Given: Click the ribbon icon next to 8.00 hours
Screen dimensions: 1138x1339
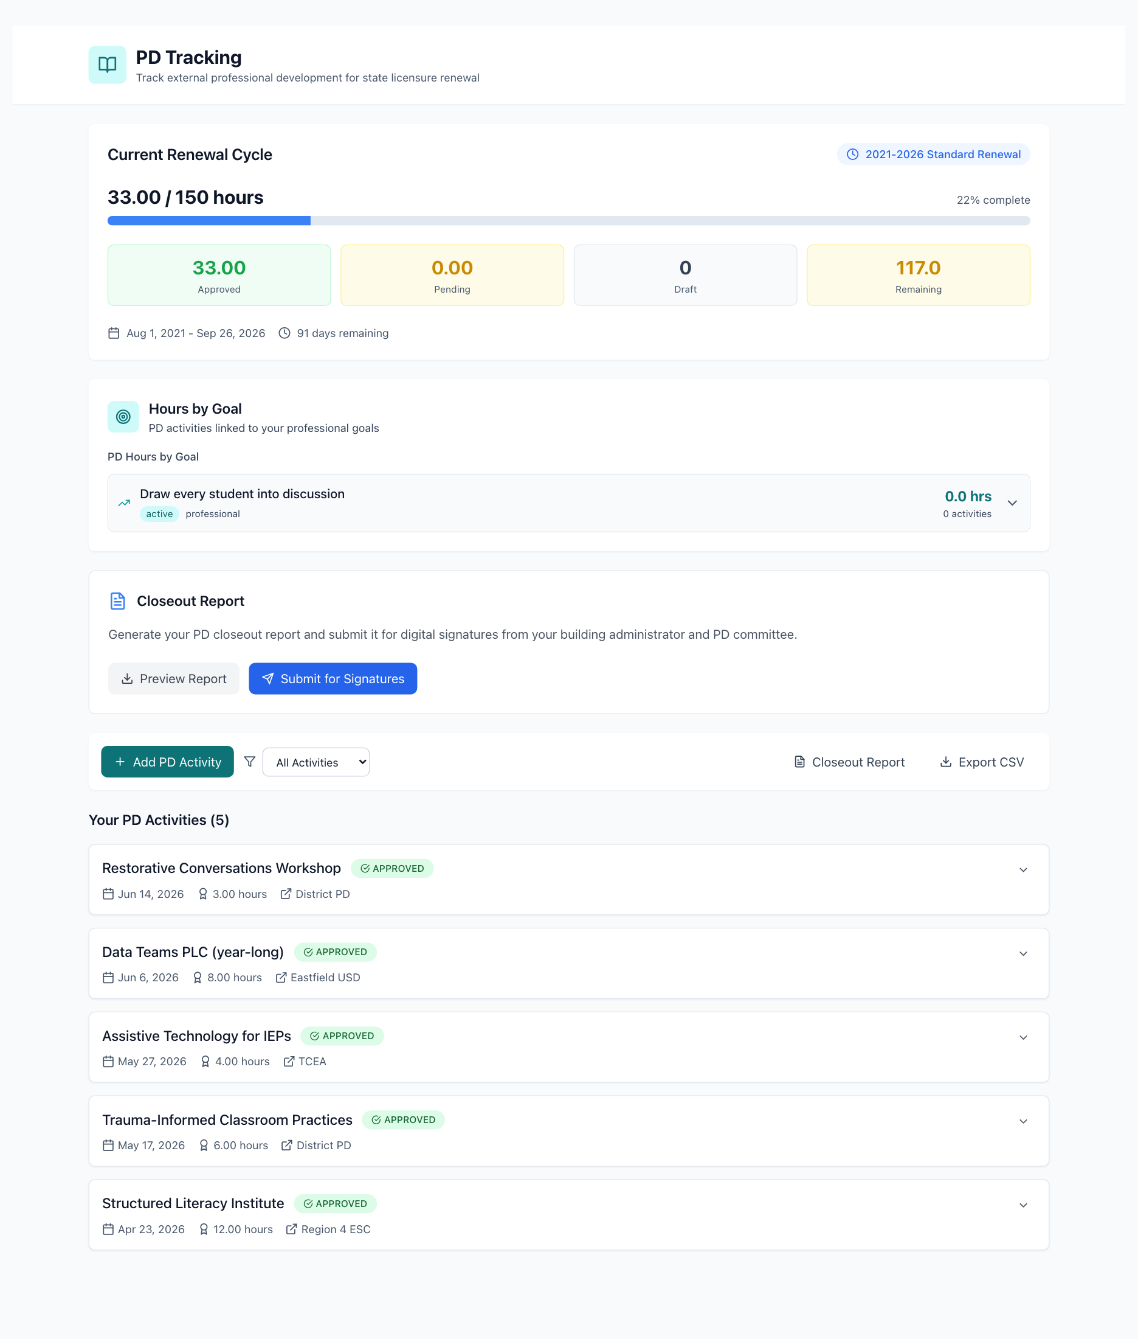Looking at the screenshot, I should tap(198, 978).
